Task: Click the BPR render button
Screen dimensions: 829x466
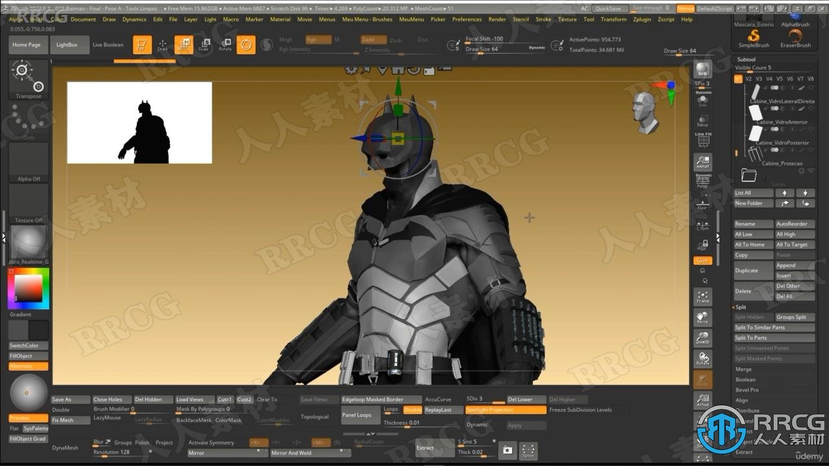Action: click(x=703, y=69)
